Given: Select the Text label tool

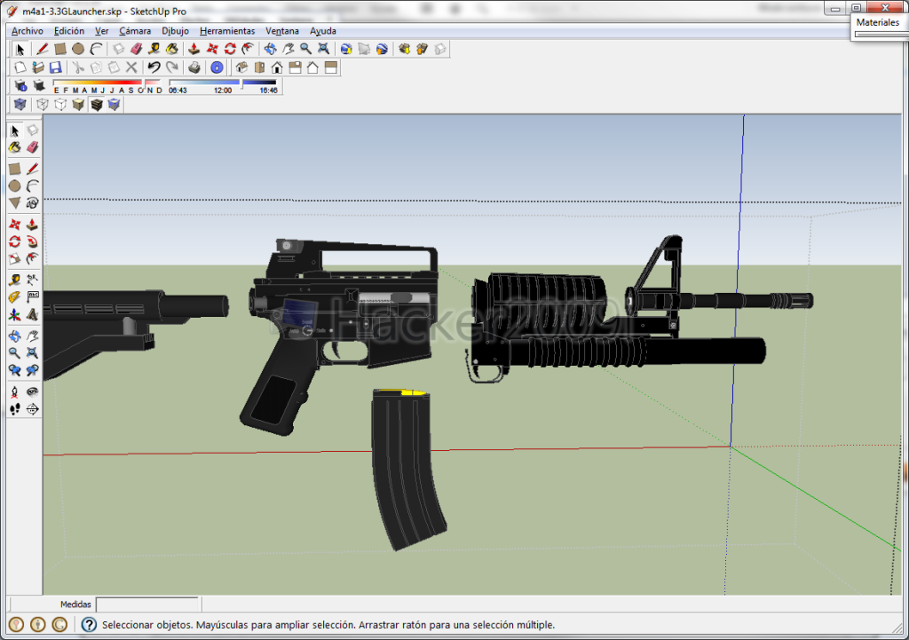Looking at the screenshot, I should [33, 297].
